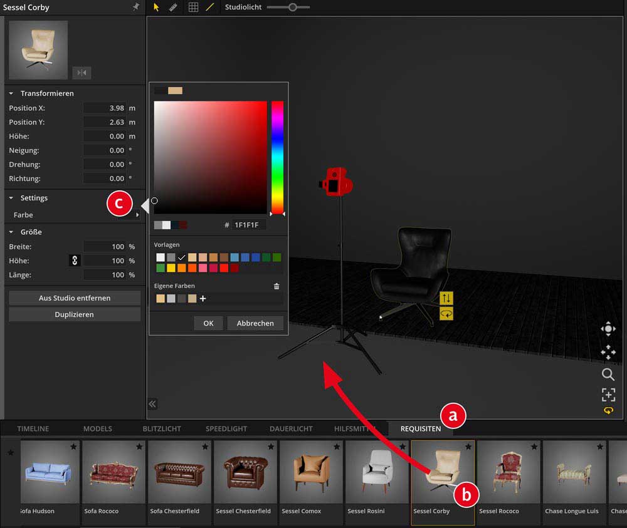The width and height of the screenshot is (627, 528).
Task: Toggle the aspect ratio lock for size
Action: coord(75,261)
